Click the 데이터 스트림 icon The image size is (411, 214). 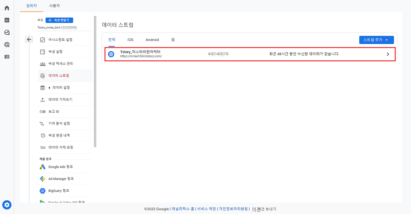tap(42, 76)
